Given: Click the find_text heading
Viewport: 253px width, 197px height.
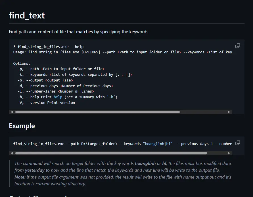Looking at the screenshot, I should pos(27,16).
